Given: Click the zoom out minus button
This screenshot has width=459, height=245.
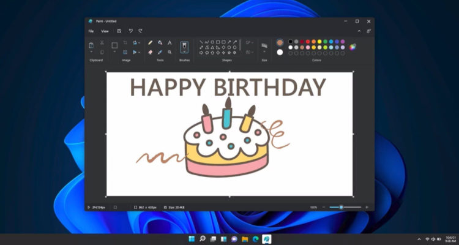Looking at the screenshot, I should (x=324, y=207).
